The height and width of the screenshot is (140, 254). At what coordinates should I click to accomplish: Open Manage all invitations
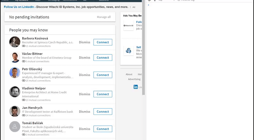104,17
